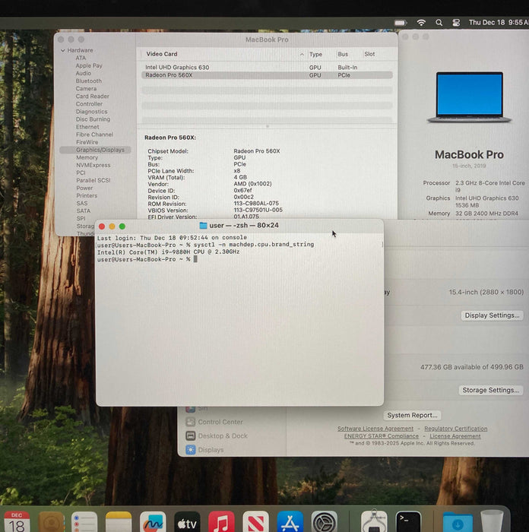Select Disc Burning in Hardware list

point(93,119)
